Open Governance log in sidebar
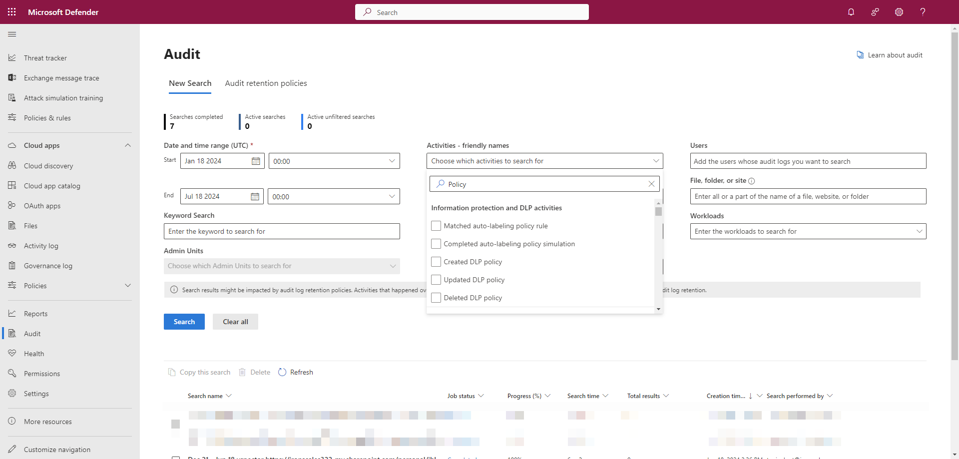This screenshot has height=459, width=959. (x=48, y=266)
